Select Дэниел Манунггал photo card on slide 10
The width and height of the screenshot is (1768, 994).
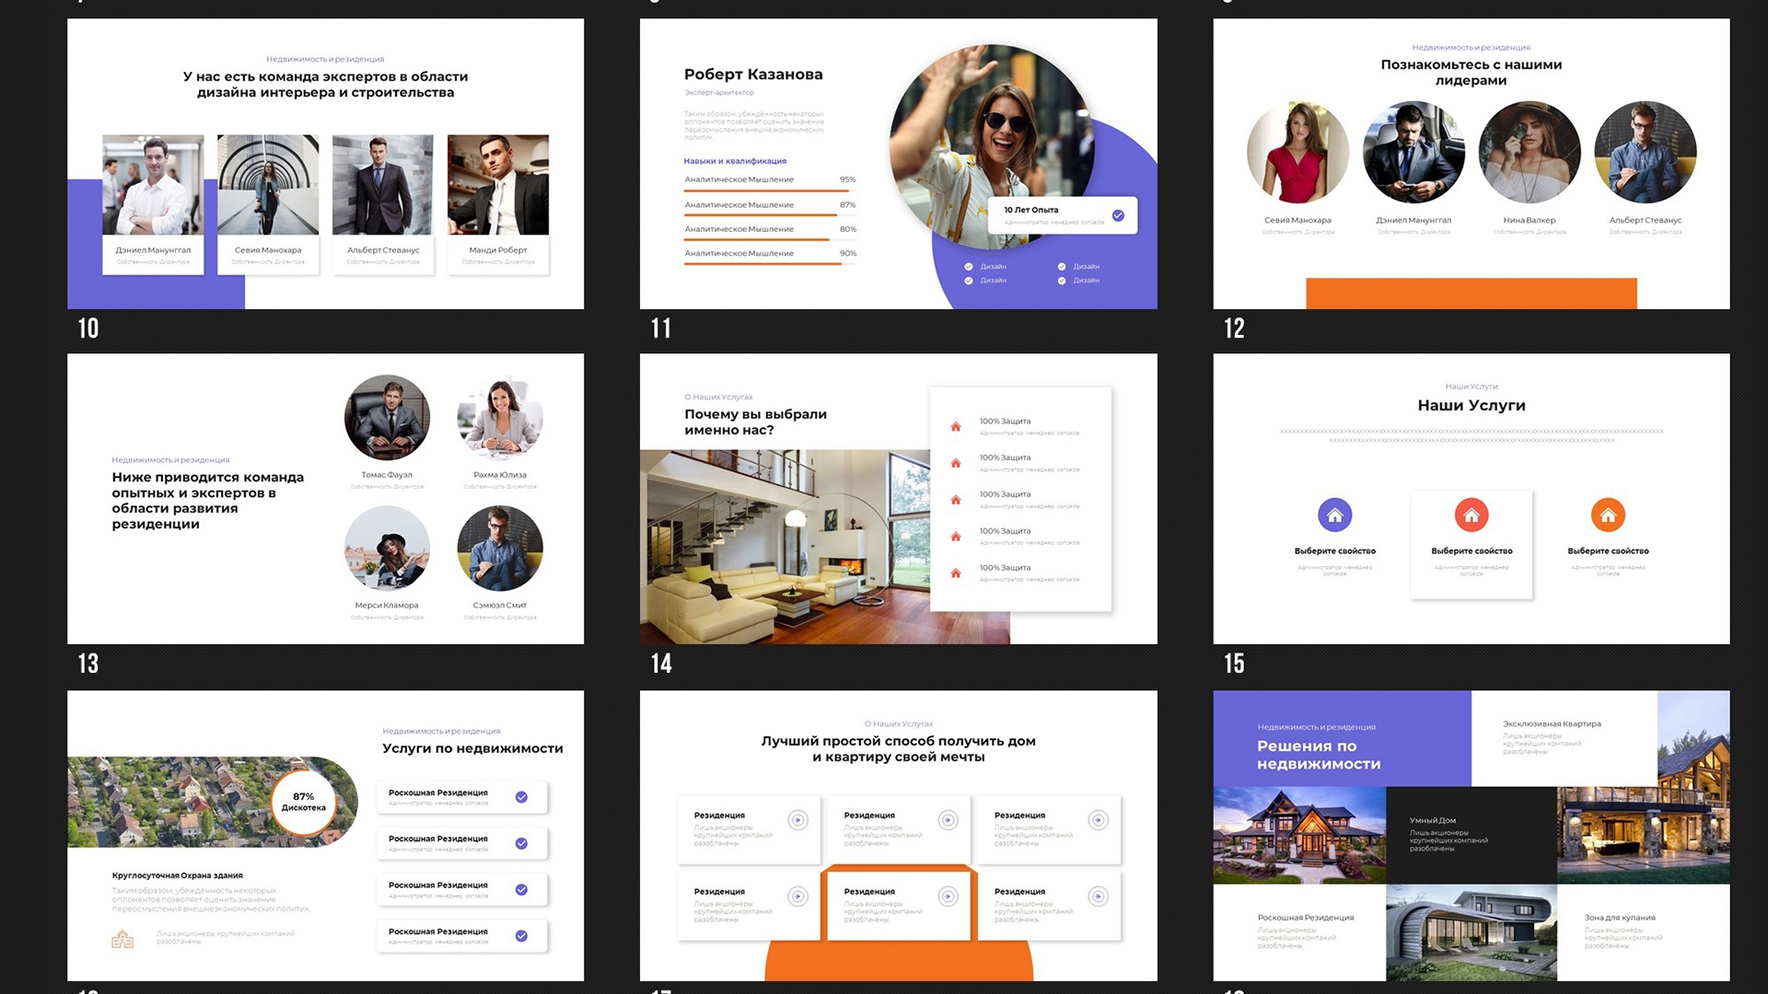click(x=153, y=204)
